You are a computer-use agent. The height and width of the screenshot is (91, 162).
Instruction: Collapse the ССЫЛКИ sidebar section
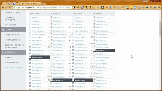(x=13, y=30)
